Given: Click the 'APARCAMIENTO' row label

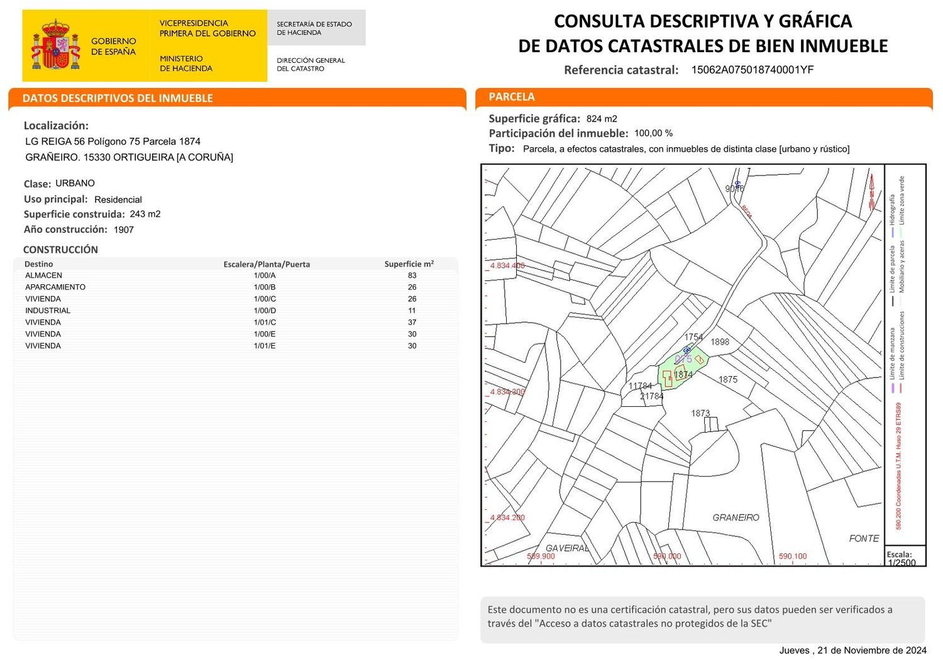Looking at the screenshot, I should pyautogui.click(x=55, y=287).
